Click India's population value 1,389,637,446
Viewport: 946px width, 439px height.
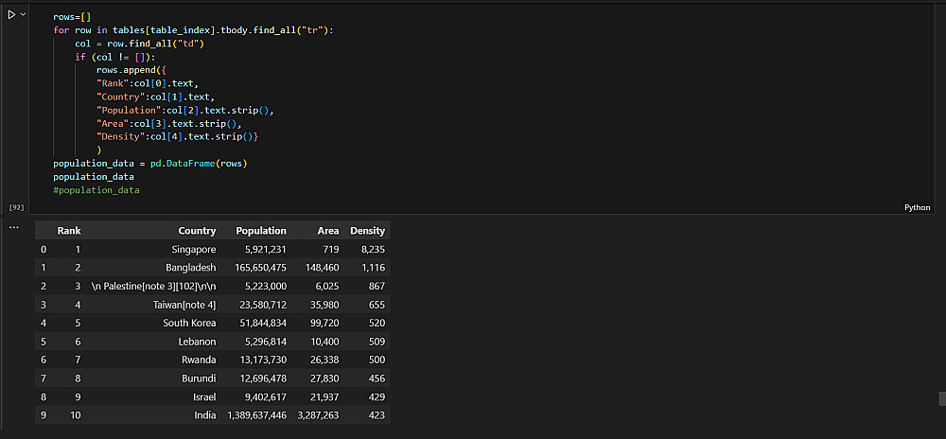click(x=256, y=415)
